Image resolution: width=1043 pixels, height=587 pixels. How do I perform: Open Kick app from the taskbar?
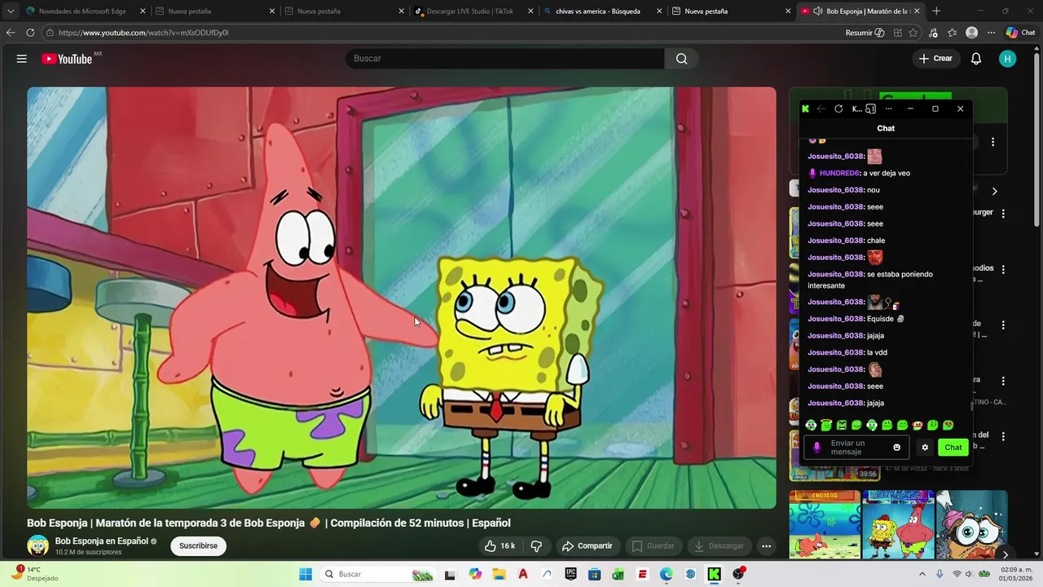tap(715, 574)
